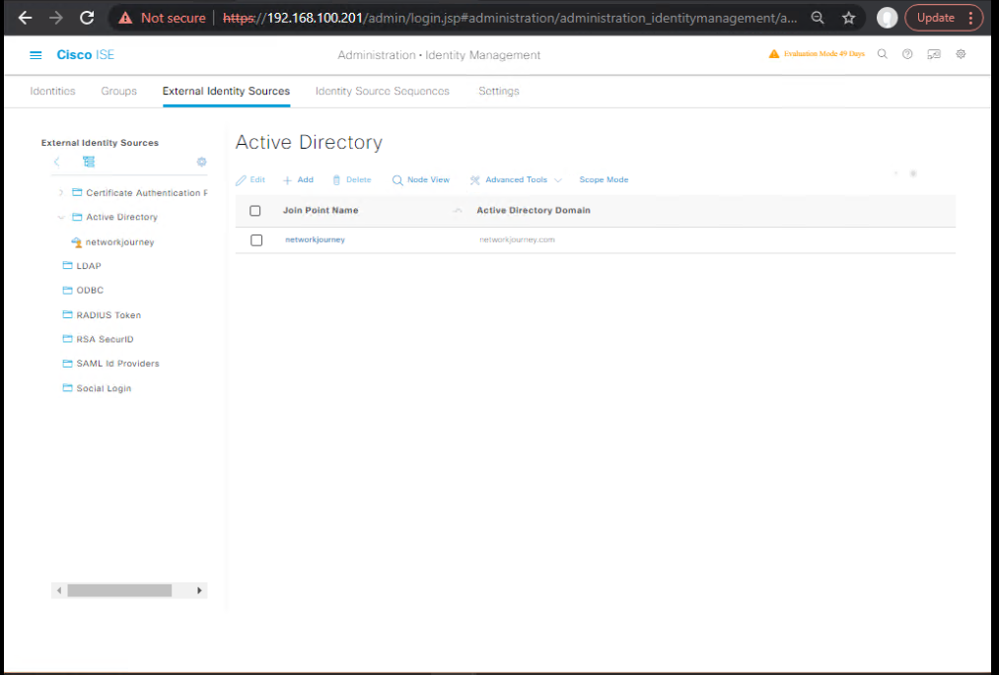Collapse the Active Directory tree node chevron

[x=61, y=217]
